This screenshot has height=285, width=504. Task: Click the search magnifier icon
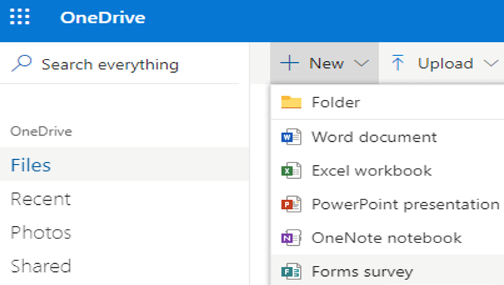coord(21,63)
